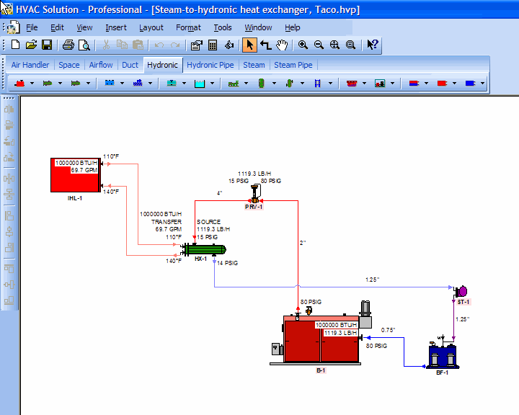The image size is (519, 415).
Task: Open the calculator icon in toolbar
Action: (213, 45)
